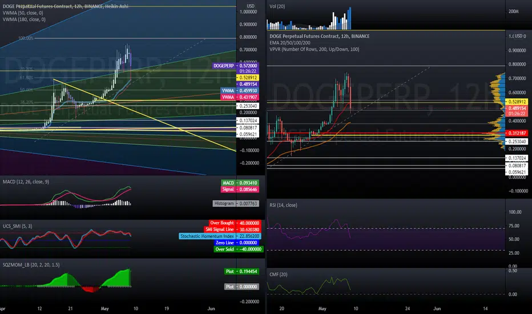
Task: Open the CMF (20) indicator legend
Action: click(278, 274)
